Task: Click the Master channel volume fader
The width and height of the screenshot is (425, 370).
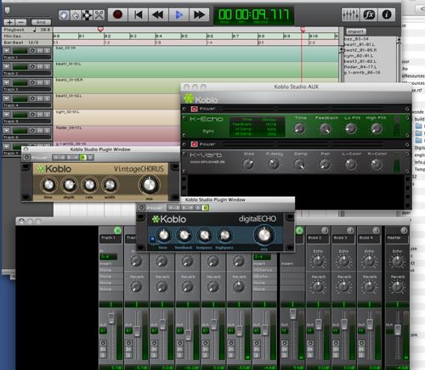Action: tap(398, 329)
